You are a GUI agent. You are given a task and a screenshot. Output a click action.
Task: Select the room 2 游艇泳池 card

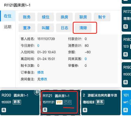click(101, 102)
